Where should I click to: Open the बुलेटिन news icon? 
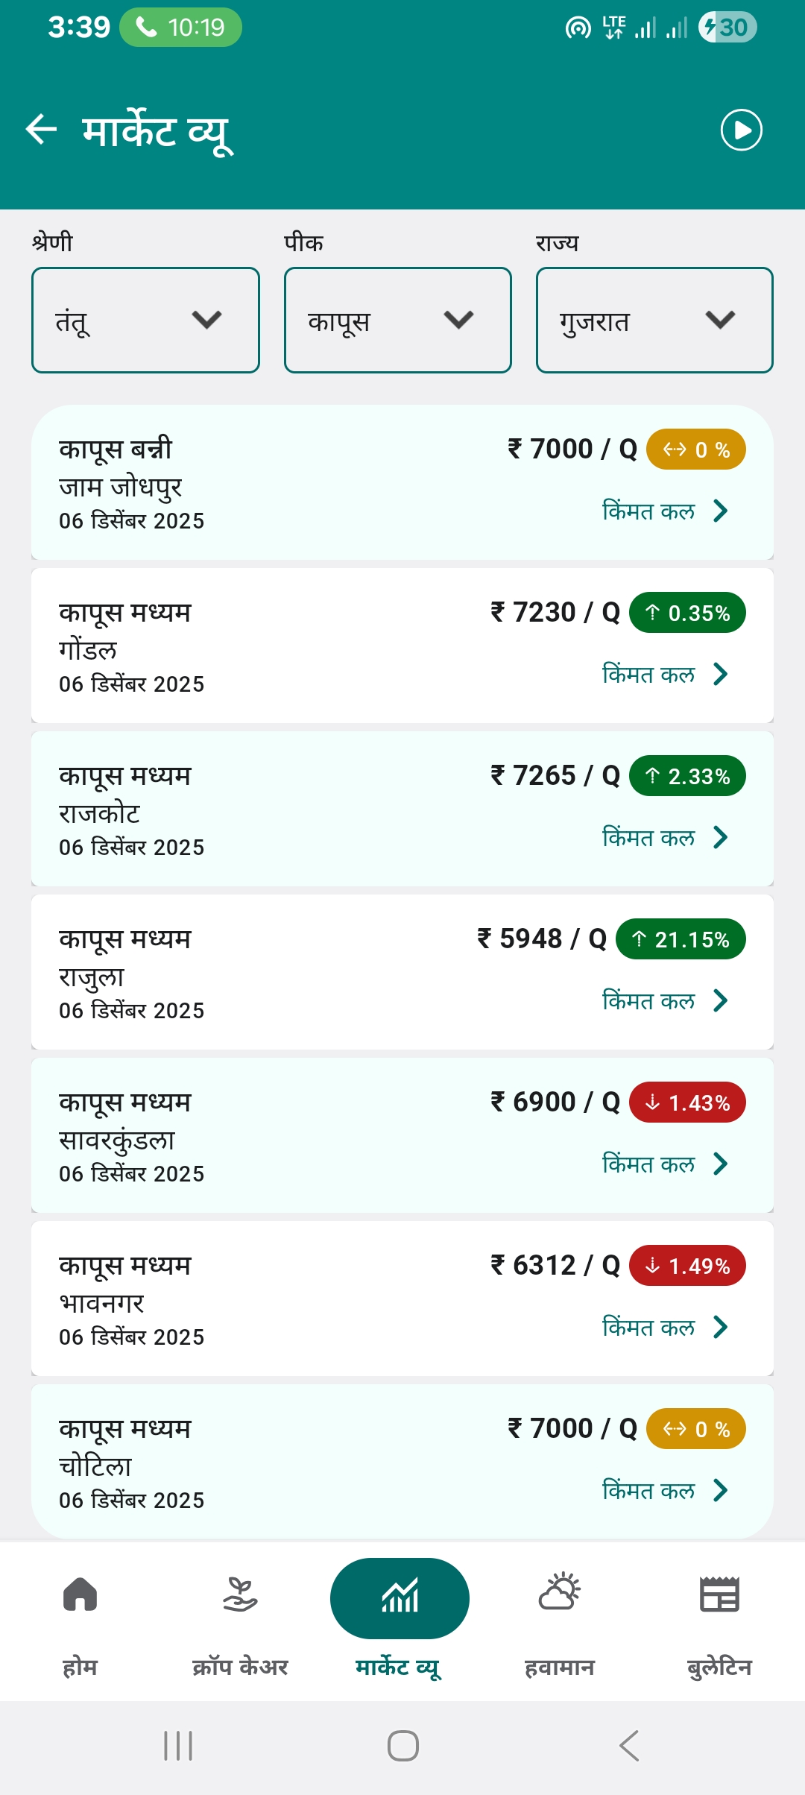coord(719,1595)
